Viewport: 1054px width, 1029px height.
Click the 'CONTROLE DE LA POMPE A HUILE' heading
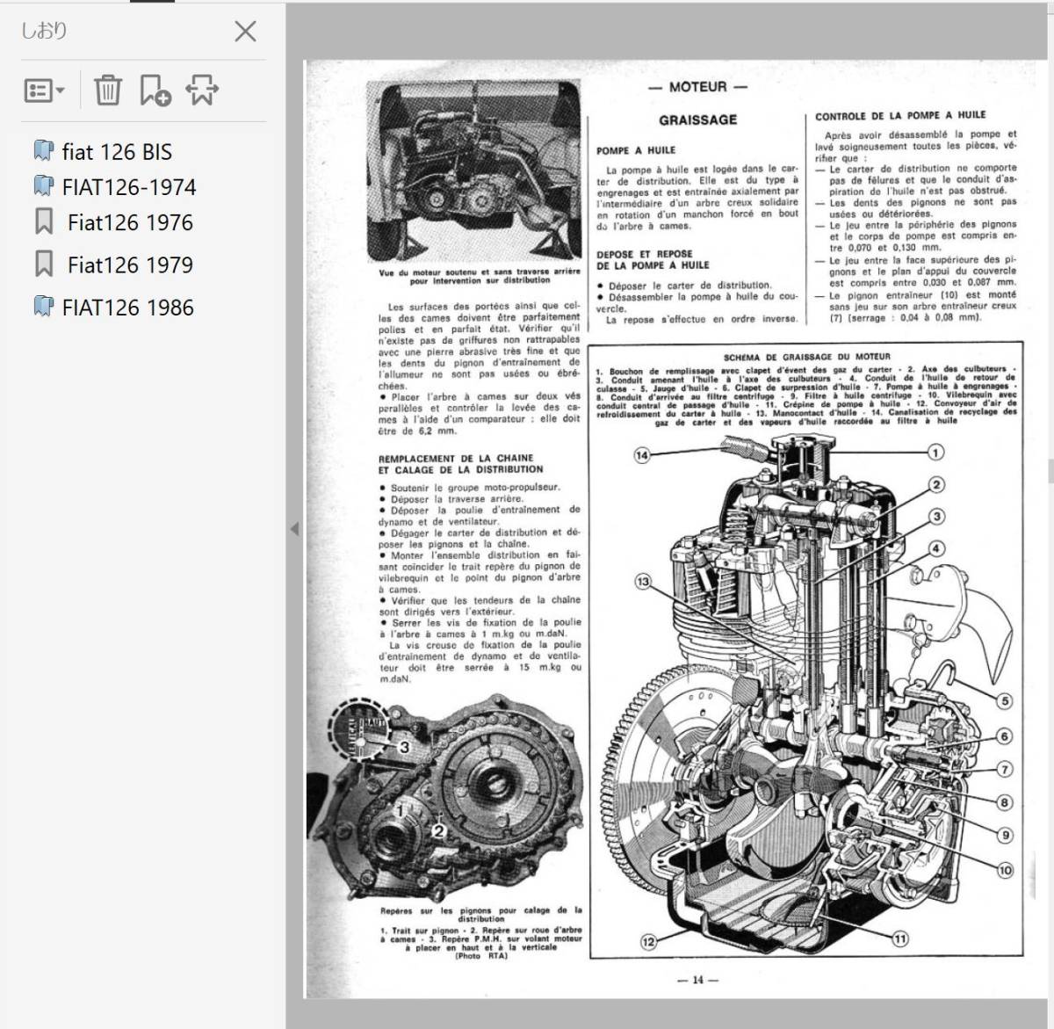click(900, 115)
